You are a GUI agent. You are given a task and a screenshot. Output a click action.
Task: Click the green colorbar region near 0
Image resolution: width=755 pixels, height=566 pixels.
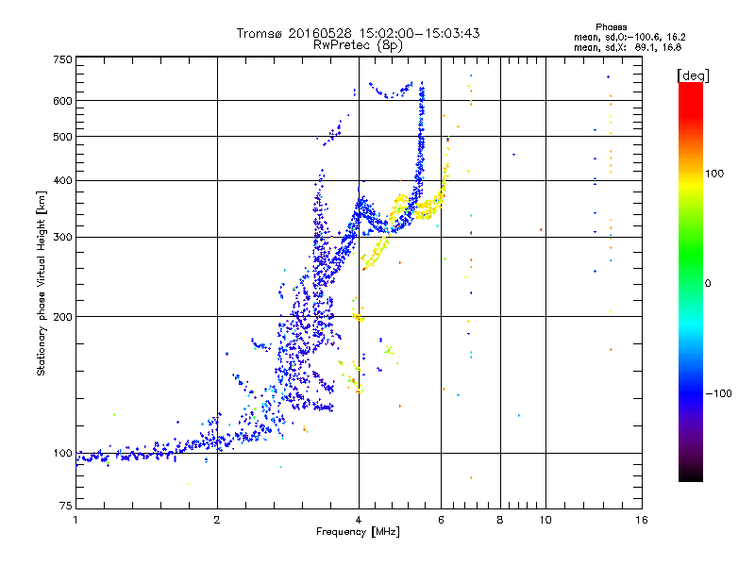click(691, 283)
